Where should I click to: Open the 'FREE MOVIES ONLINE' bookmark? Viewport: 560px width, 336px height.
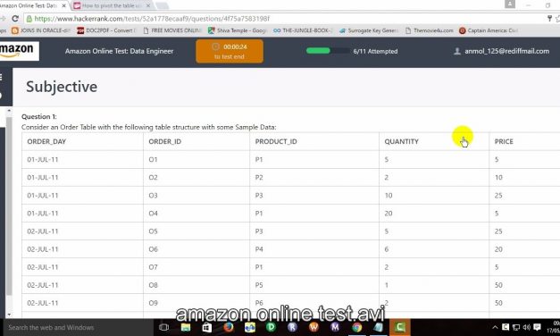coord(172,30)
